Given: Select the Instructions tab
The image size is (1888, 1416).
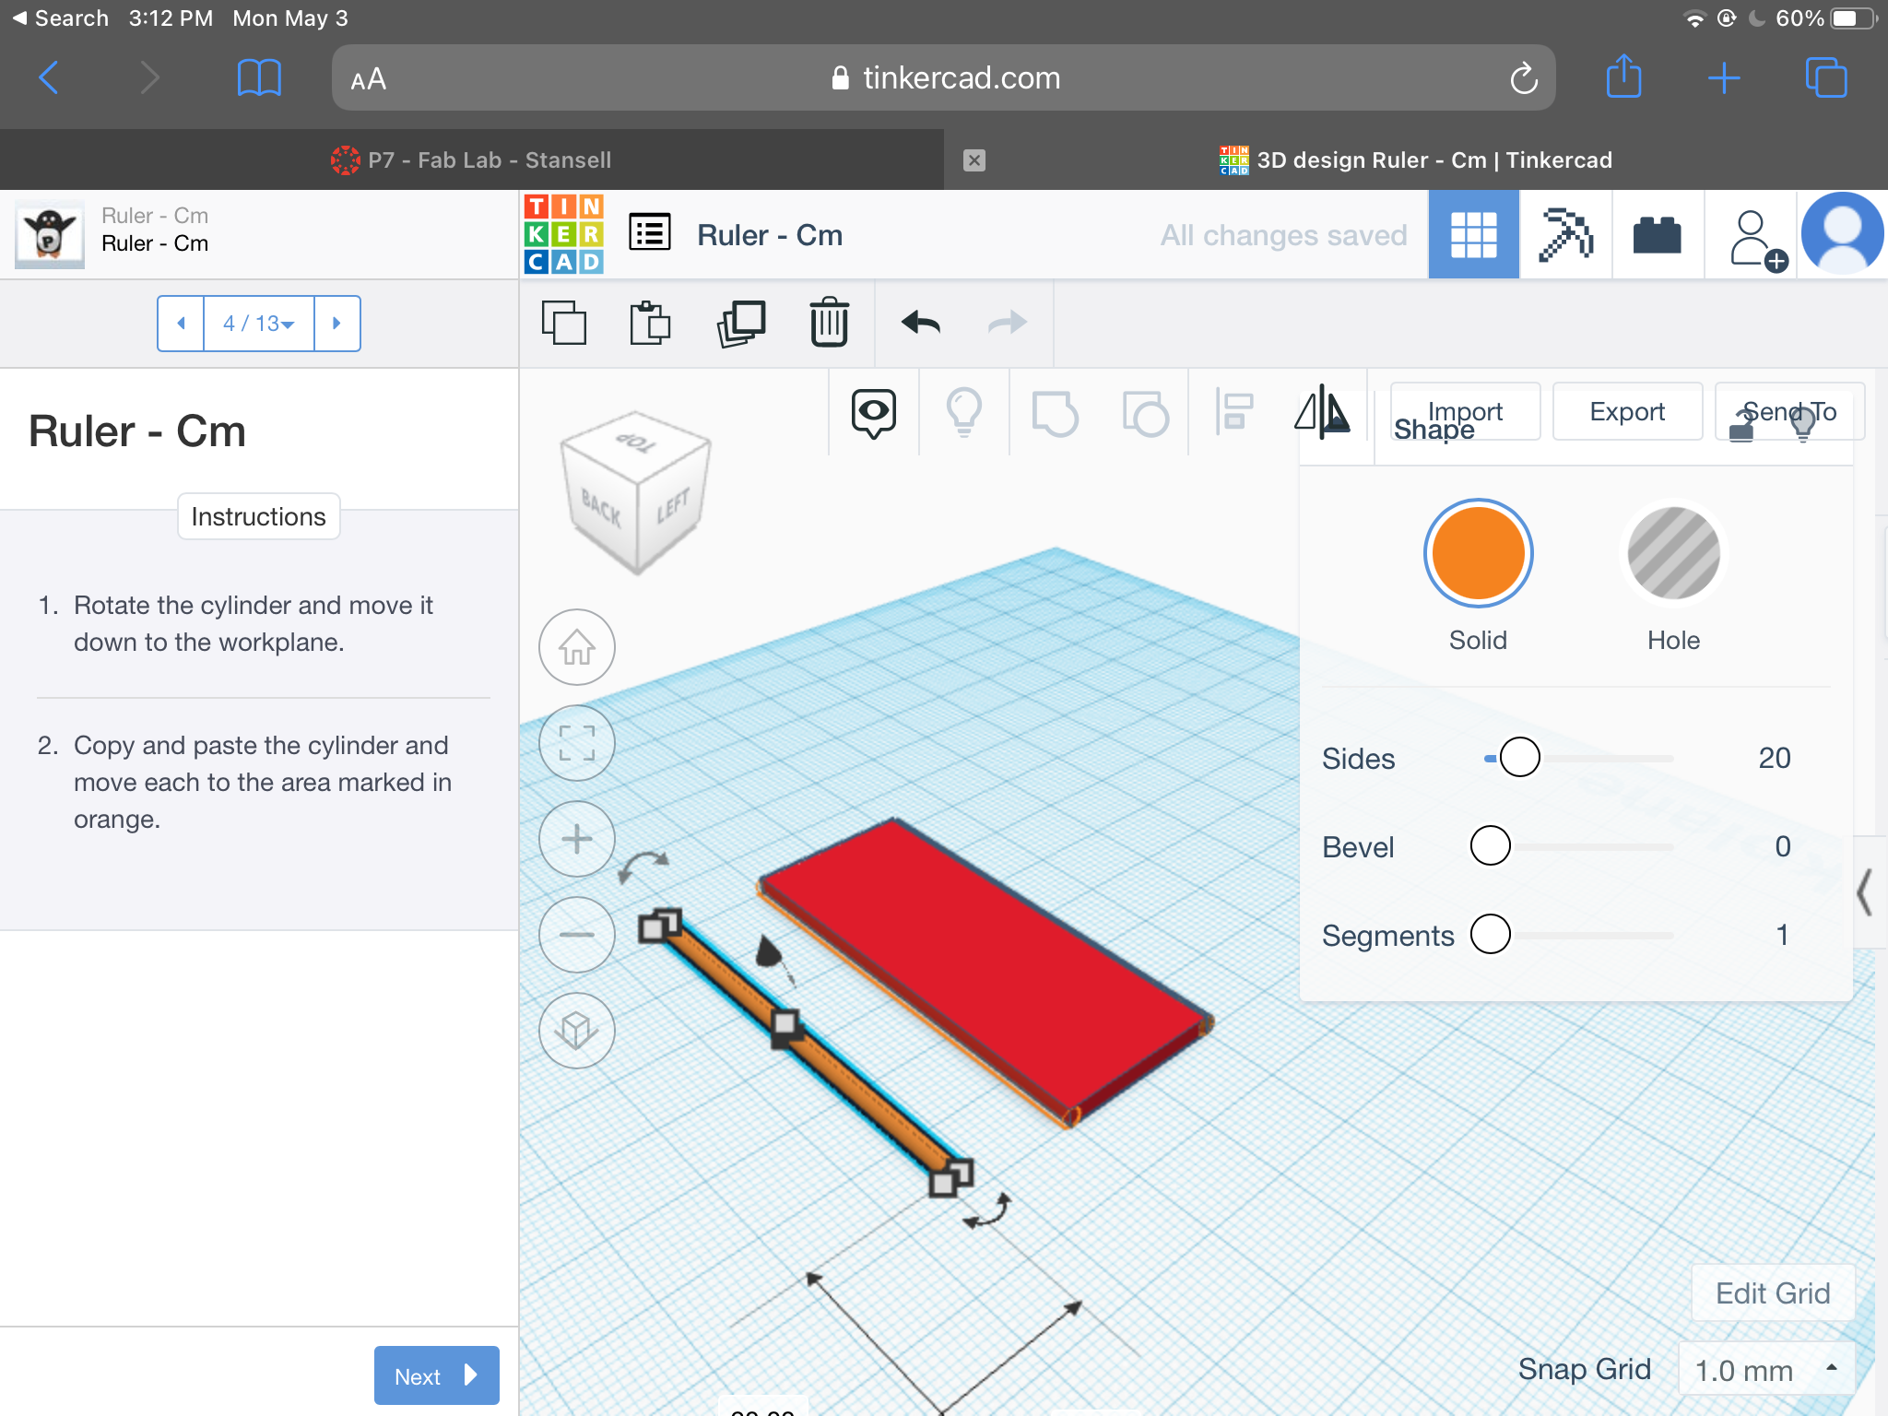Looking at the screenshot, I should [258, 516].
